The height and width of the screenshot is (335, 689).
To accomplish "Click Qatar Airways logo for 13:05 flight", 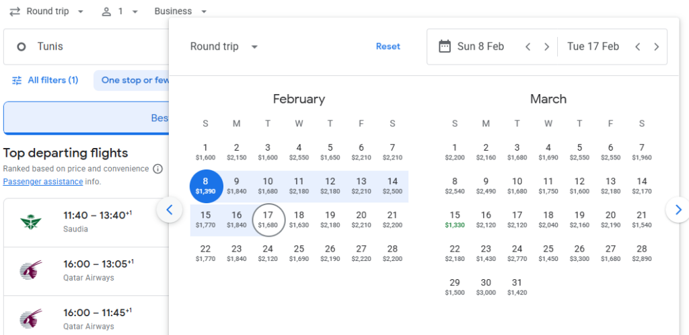I will coord(31,270).
